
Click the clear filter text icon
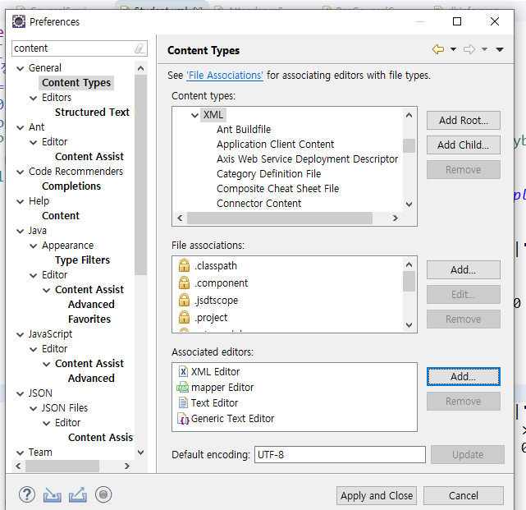[x=140, y=48]
